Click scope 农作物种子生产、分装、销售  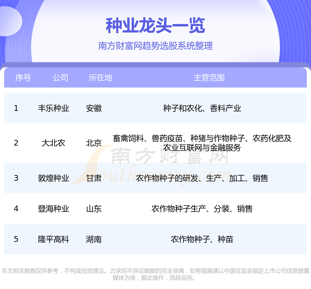click(x=202, y=209)
